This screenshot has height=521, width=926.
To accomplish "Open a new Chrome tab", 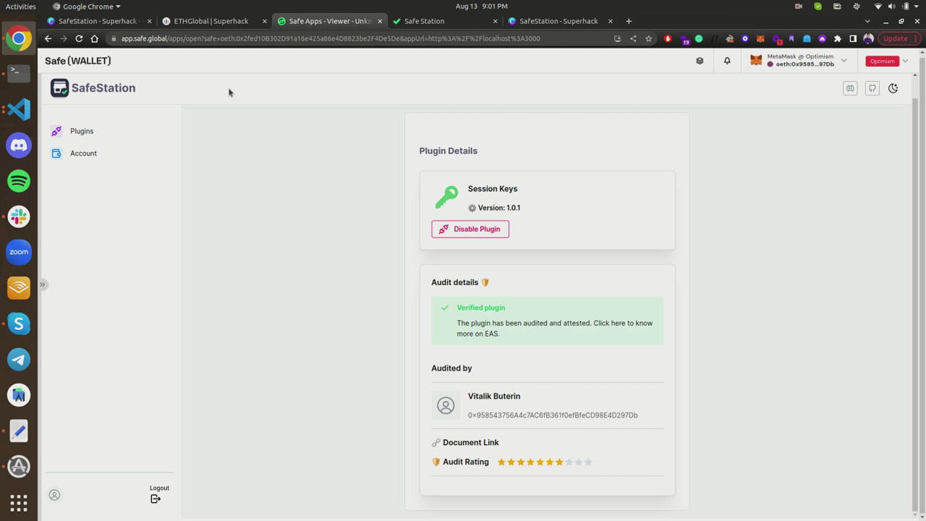I will coord(629,21).
